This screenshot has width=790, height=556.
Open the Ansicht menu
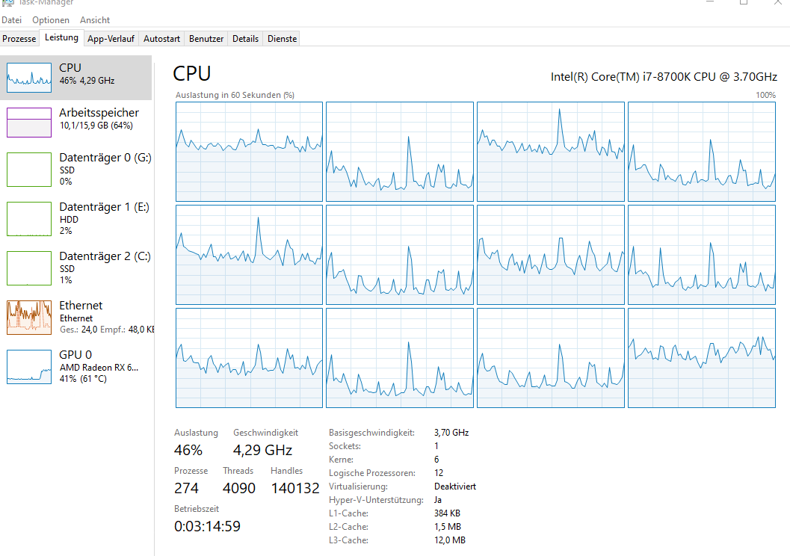95,20
